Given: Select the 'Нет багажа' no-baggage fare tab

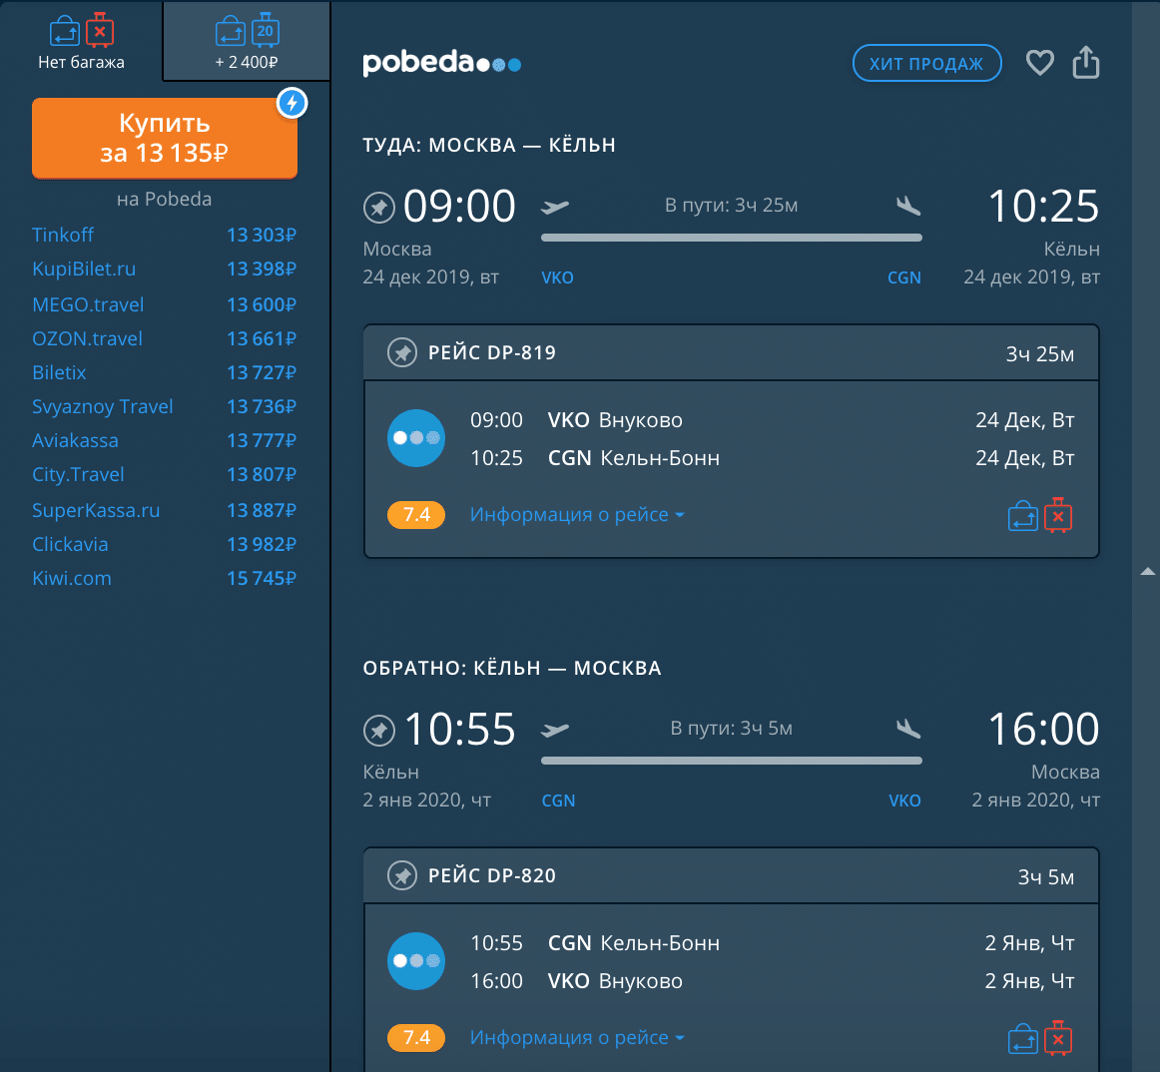Looking at the screenshot, I should [82, 41].
